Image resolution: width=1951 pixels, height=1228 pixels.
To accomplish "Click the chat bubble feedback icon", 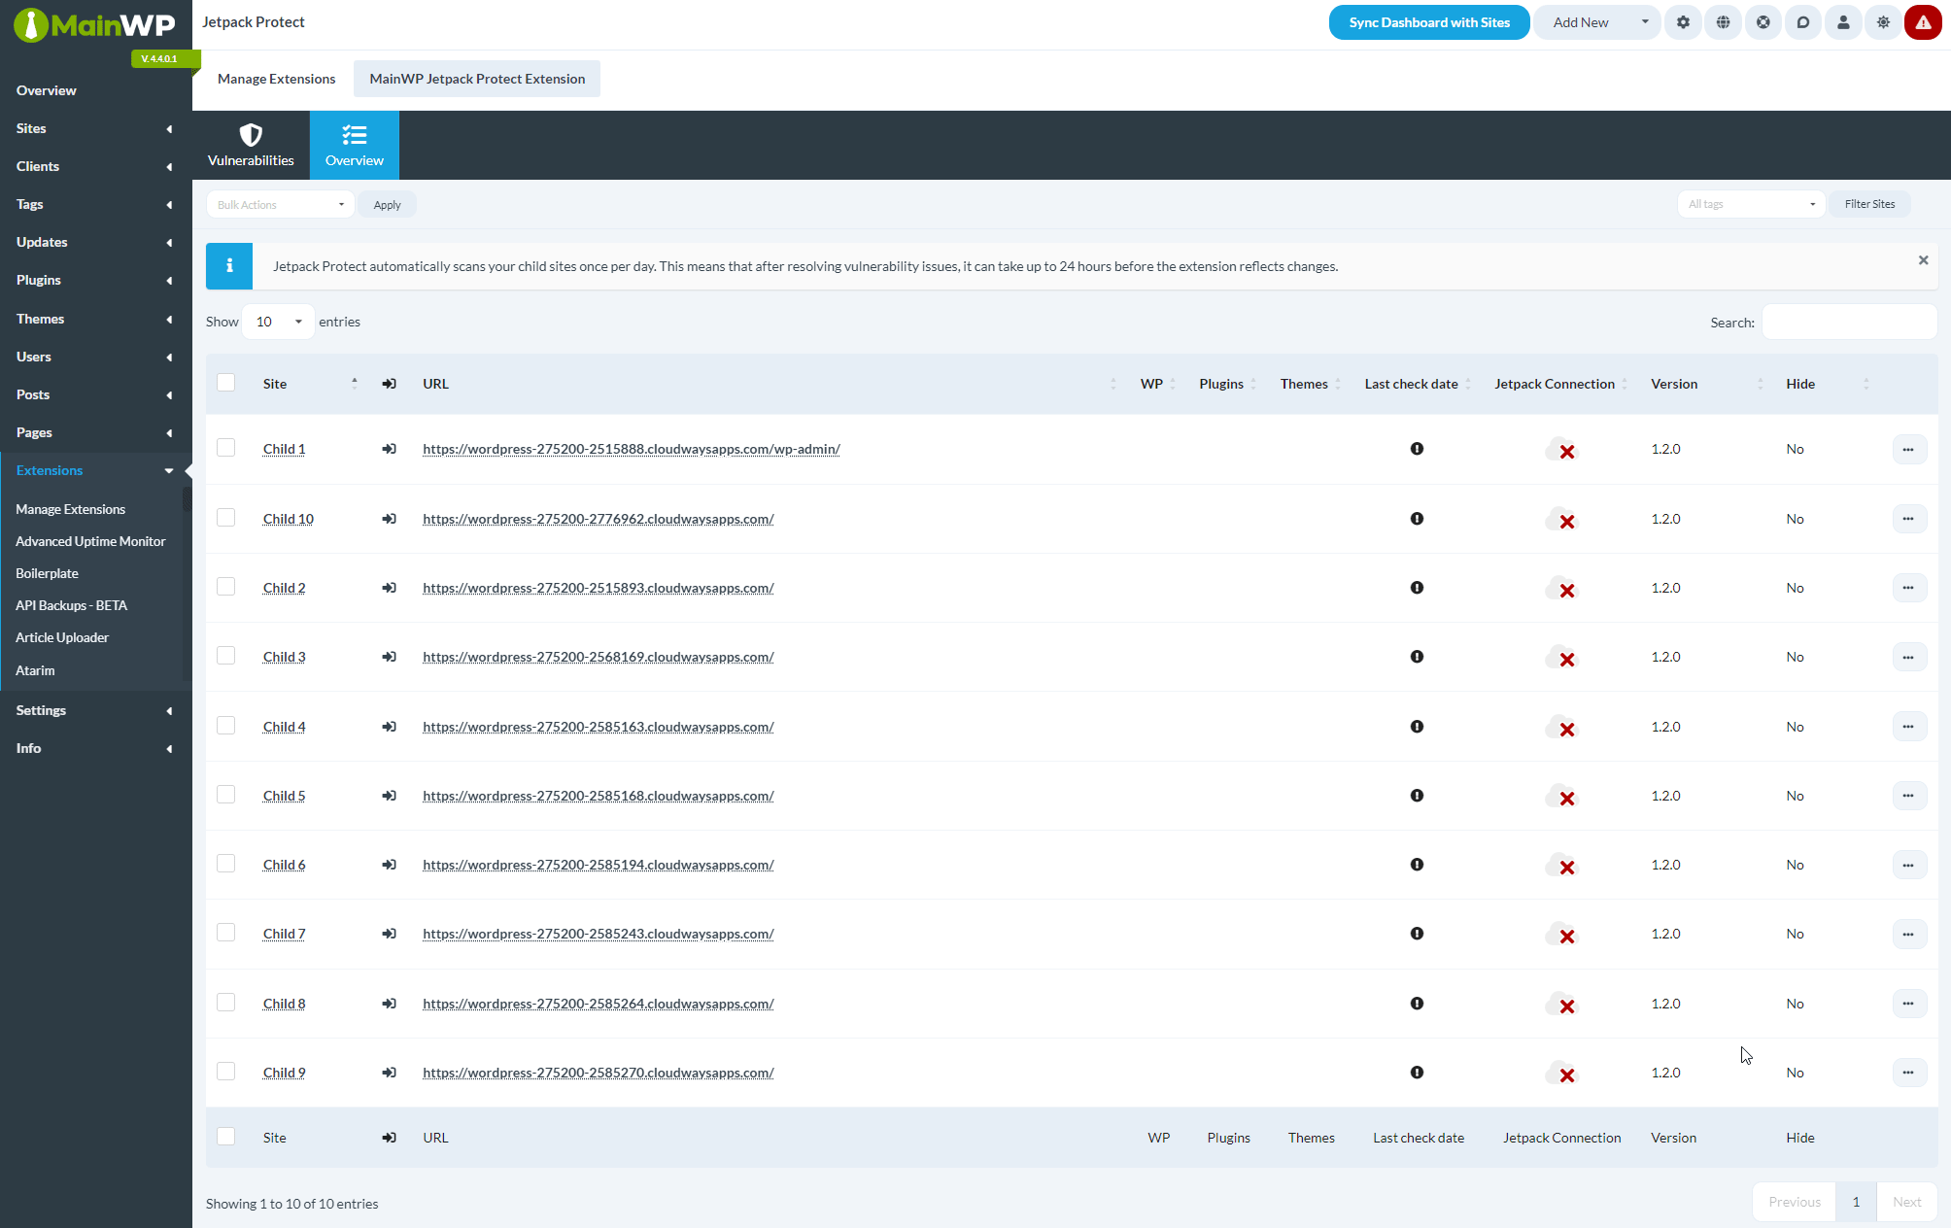I will 1803,21.
